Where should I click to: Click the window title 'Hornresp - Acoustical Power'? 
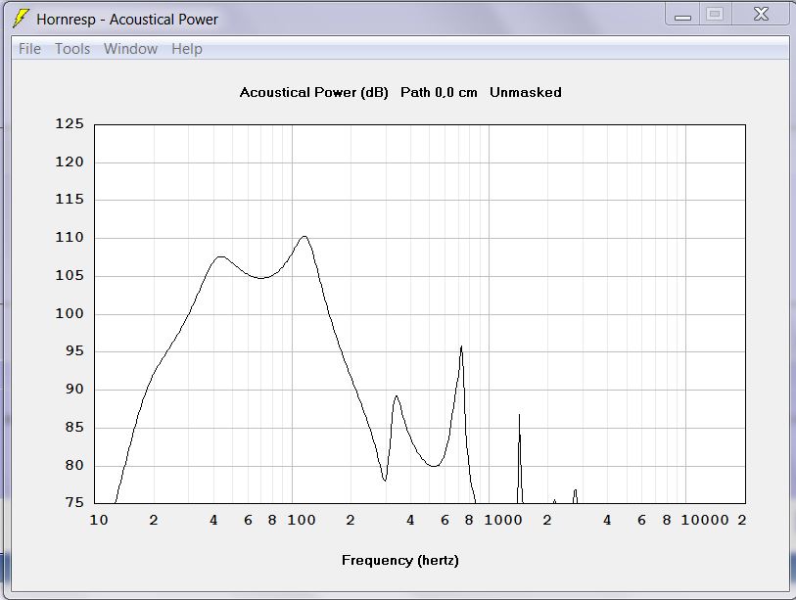pyautogui.click(x=127, y=20)
